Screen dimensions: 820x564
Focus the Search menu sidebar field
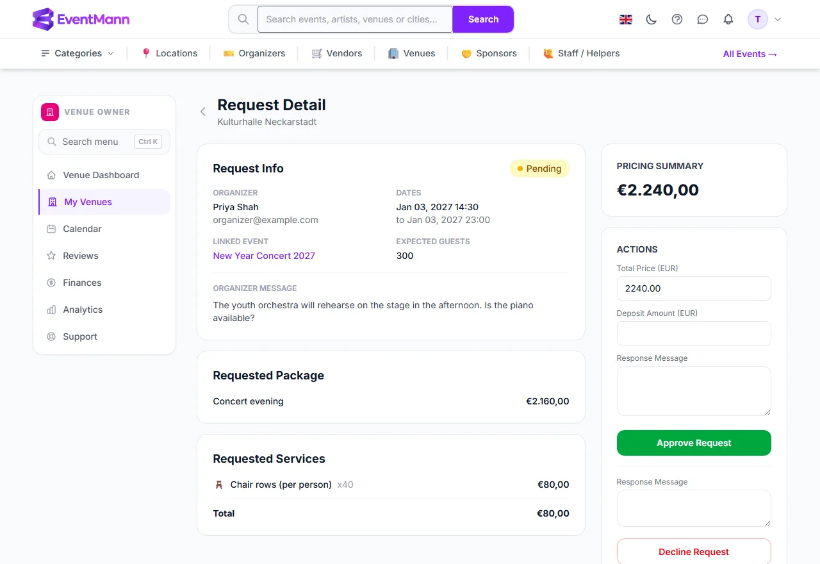point(104,142)
